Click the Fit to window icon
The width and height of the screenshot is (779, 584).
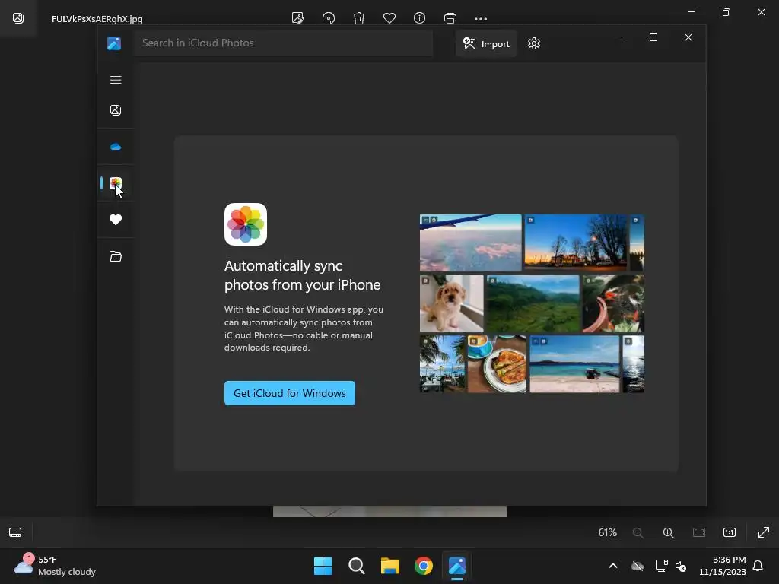tap(699, 533)
